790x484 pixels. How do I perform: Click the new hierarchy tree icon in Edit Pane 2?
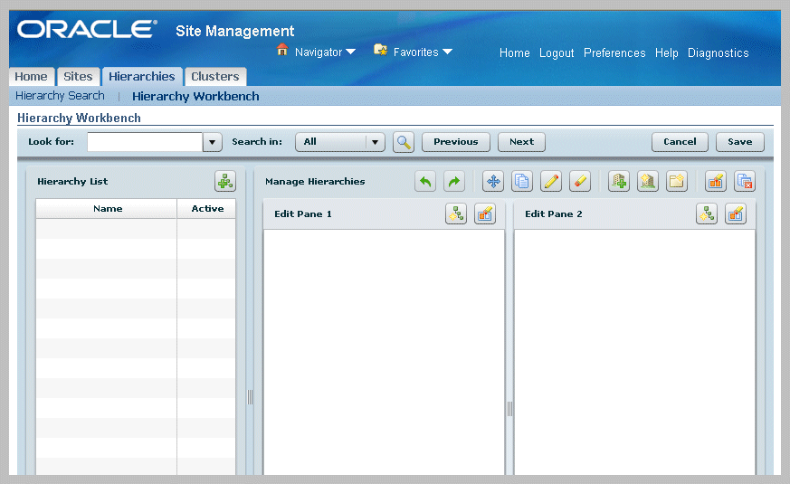point(707,214)
